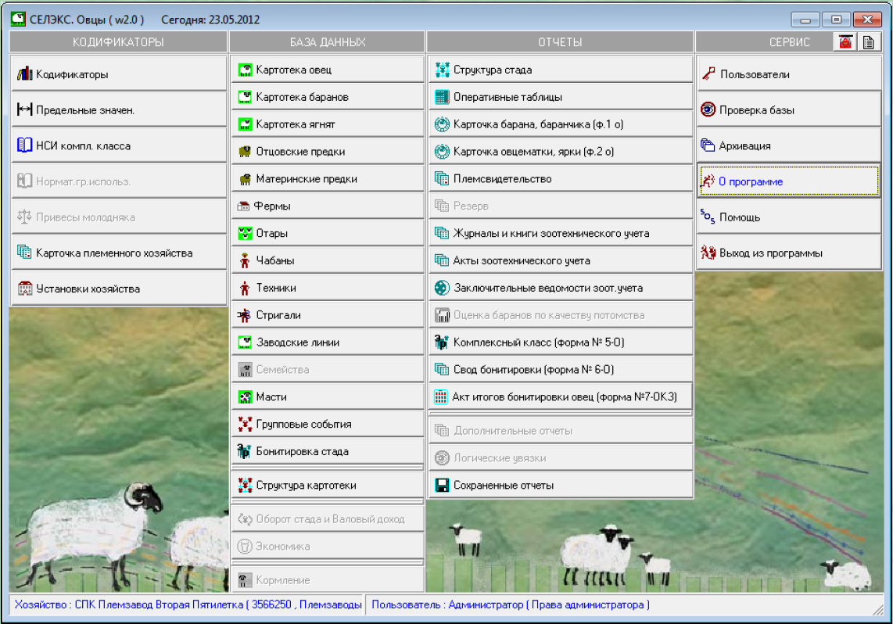Screen dimensions: 893x624
Task: Click the document icon in СЕРВИС header
Action: pyautogui.click(x=868, y=42)
